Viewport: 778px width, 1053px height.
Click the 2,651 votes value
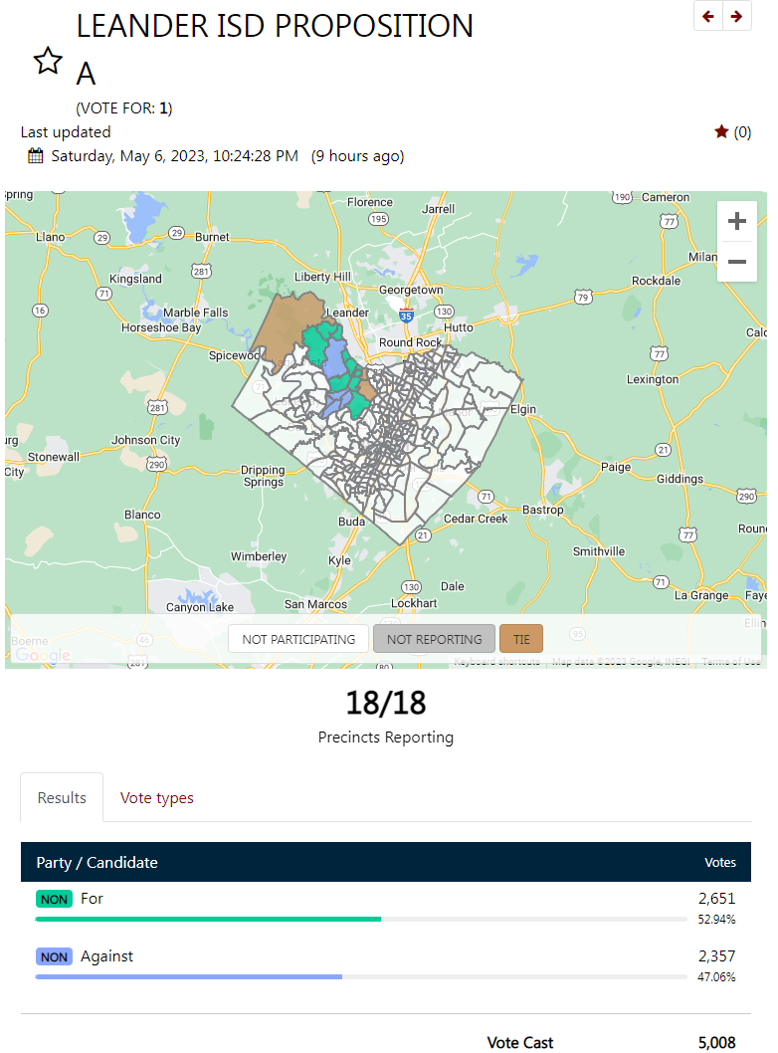[x=717, y=899]
